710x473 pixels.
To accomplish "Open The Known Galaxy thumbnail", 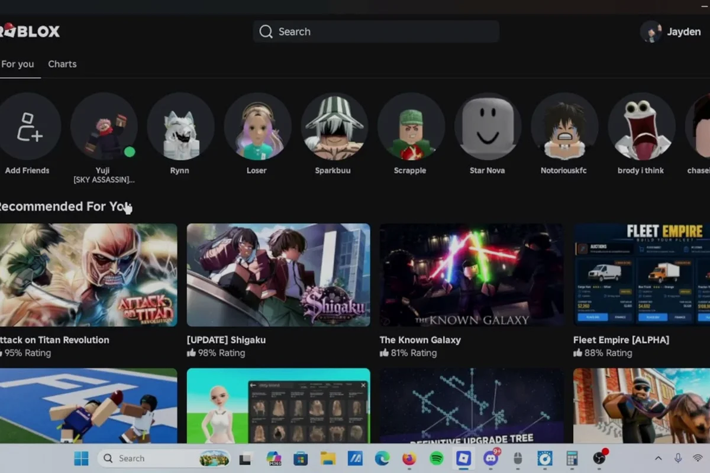I will [x=472, y=275].
